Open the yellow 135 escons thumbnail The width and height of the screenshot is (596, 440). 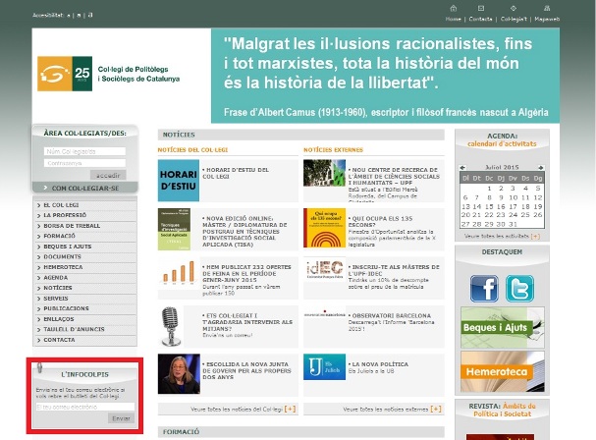324,228
